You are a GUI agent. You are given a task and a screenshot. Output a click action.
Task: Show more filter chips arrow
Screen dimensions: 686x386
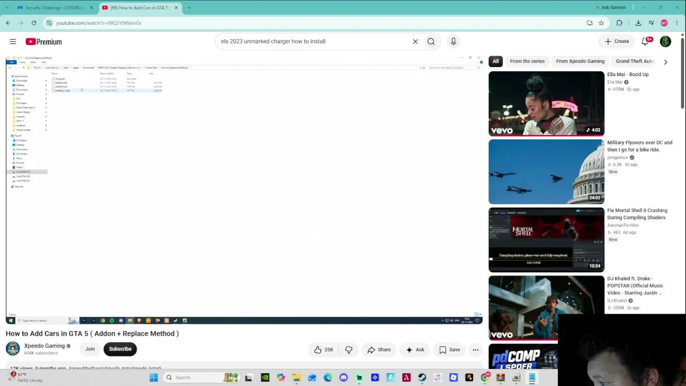click(666, 62)
